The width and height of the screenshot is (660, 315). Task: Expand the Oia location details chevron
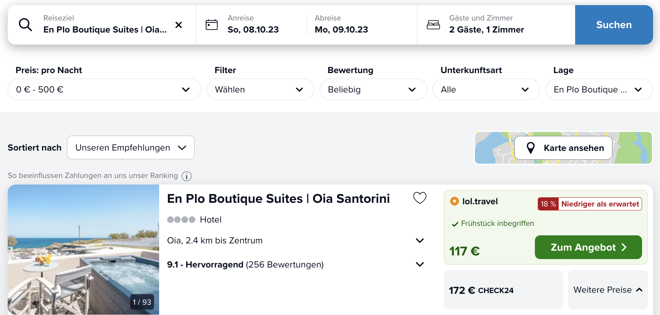(420, 240)
